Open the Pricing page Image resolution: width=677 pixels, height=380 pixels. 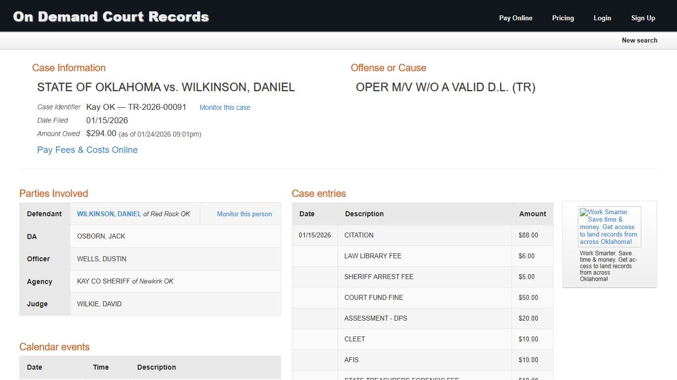point(563,18)
